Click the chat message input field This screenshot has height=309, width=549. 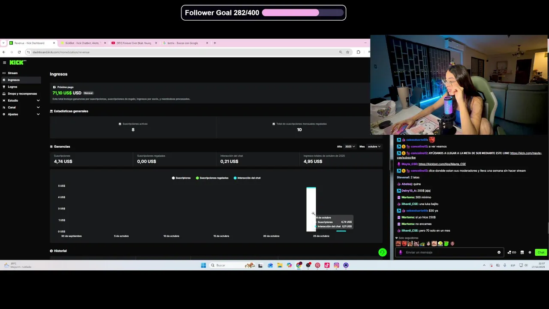tap(450, 252)
